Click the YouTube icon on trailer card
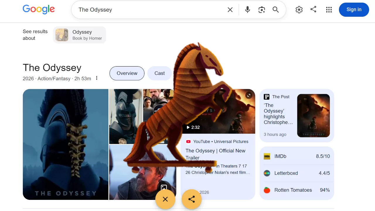The image size is (375, 211). tap(188, 142)
